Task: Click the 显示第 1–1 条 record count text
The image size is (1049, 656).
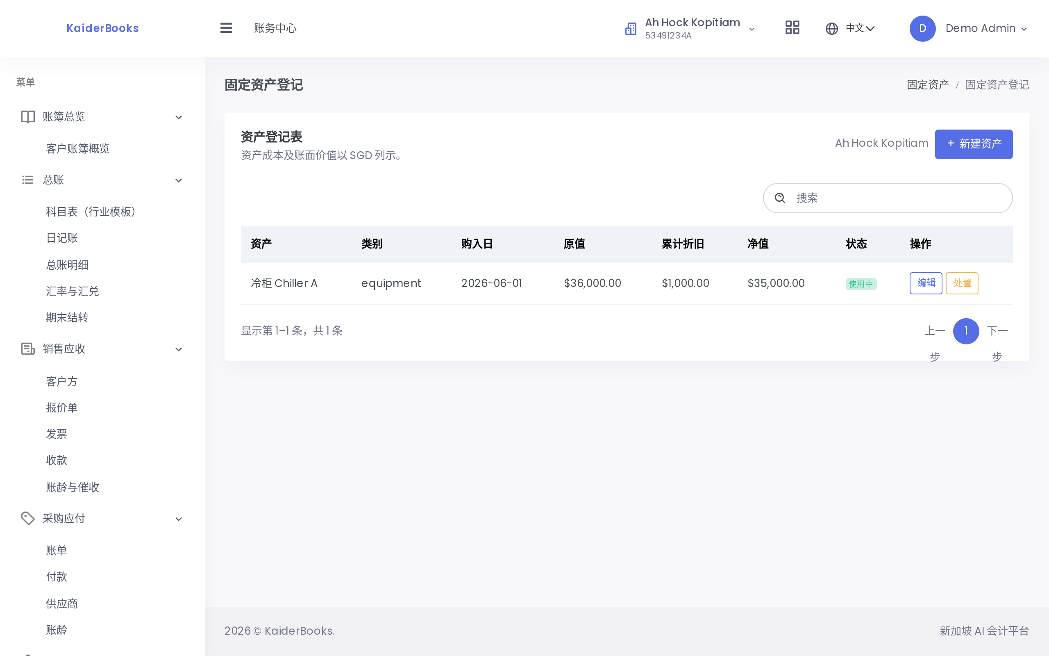Action: [x=292, y=331]
